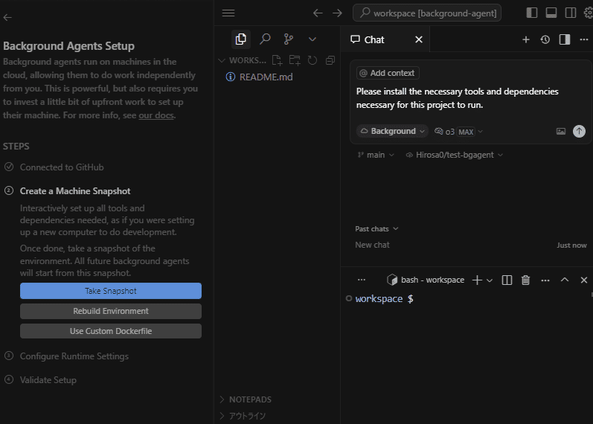Split the bash terminal
This screenshot has height=424, width=593.
tap(507, 280)
